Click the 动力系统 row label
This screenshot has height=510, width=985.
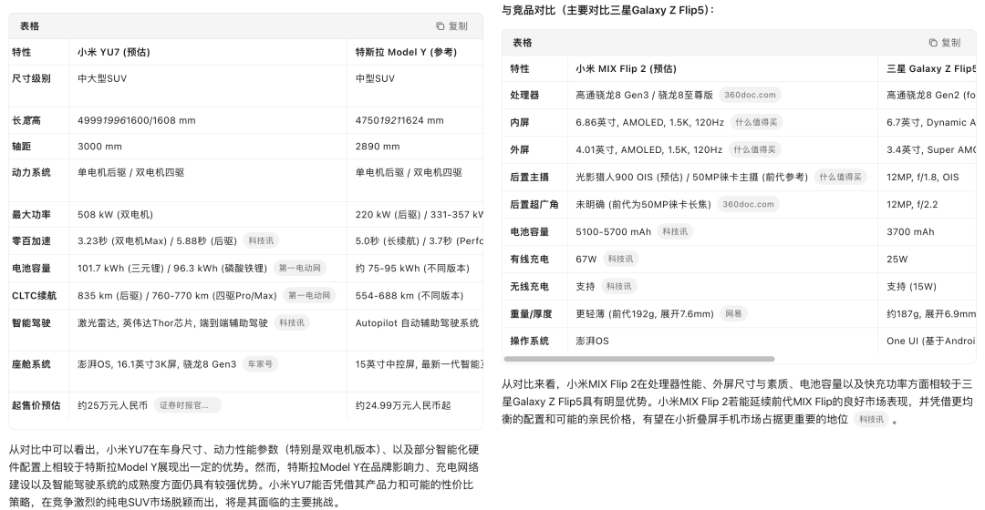pyautogui.click(x=31, y=172)
